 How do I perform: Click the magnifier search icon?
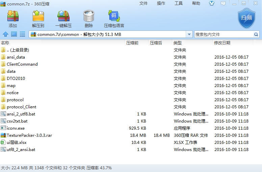pos(256,34)
